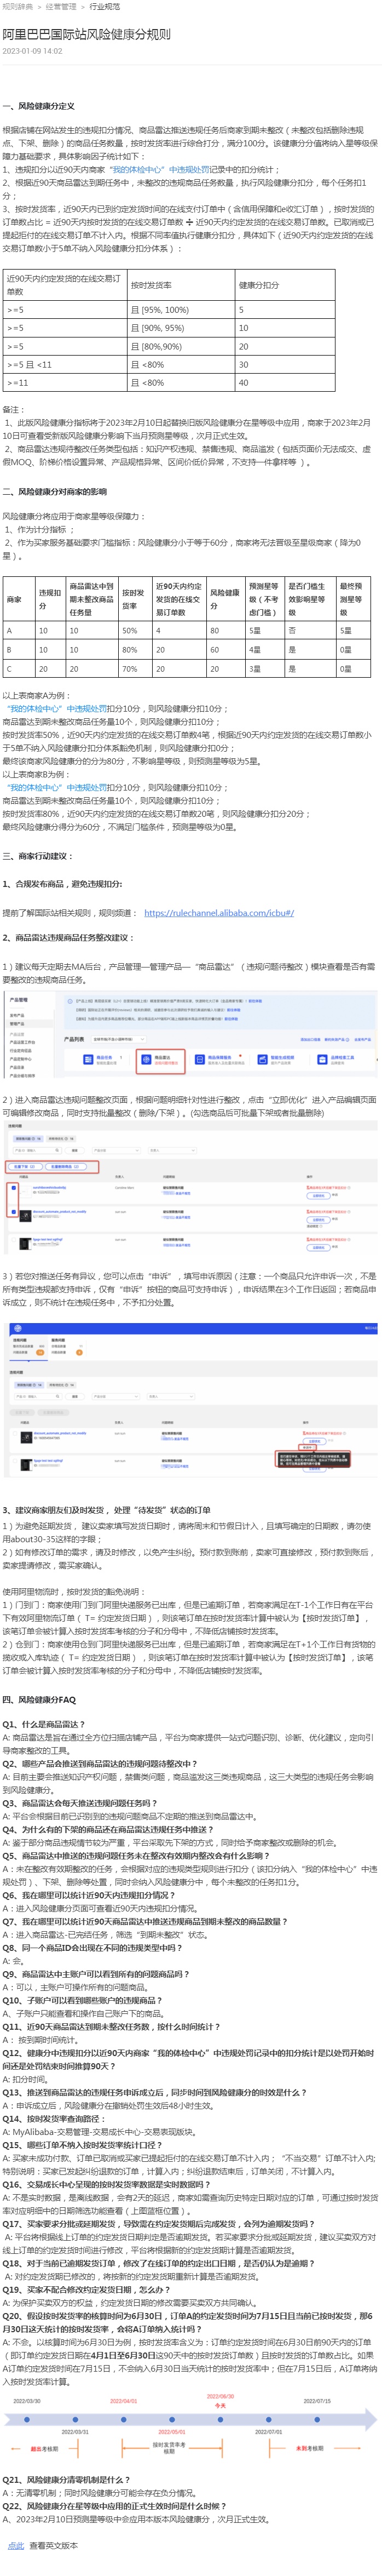Click FAQ question Q1 什么是商品雷达

[x=44, y=1724]
